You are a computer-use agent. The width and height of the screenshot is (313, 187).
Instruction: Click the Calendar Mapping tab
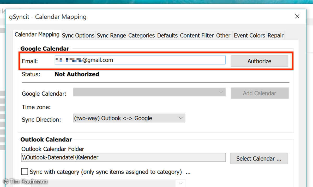coord(37,35)
